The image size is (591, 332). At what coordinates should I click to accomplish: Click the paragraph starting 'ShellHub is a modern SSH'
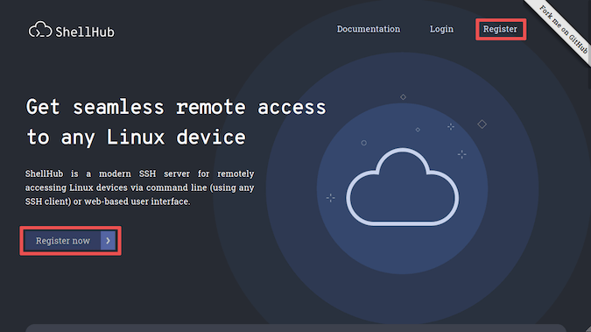pyautogui.click(x=139, y=187)
